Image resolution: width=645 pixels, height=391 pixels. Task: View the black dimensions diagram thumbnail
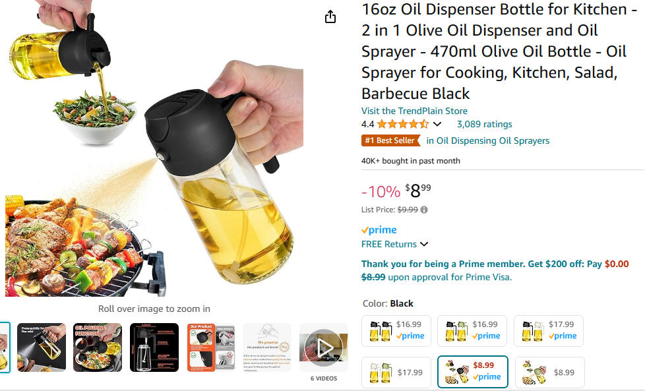point(154,348)
